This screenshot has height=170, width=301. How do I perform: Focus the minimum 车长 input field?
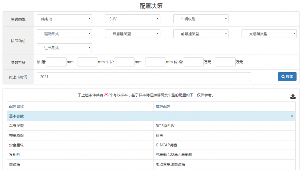124,62
